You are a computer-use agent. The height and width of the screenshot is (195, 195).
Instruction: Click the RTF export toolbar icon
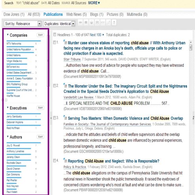pyautogui.click(x=102, y=23)
